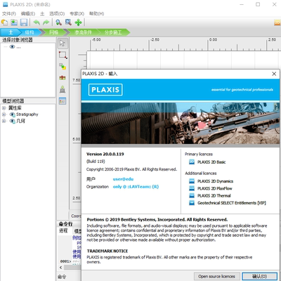
Task: Click the create borehole tool icon
Action: (63, 78)
